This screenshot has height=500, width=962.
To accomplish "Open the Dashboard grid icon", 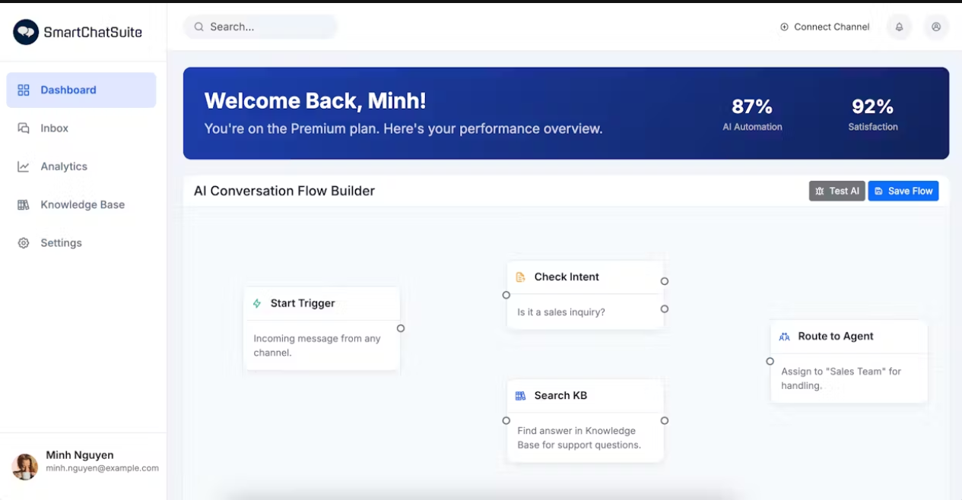I will pos(24,90).
